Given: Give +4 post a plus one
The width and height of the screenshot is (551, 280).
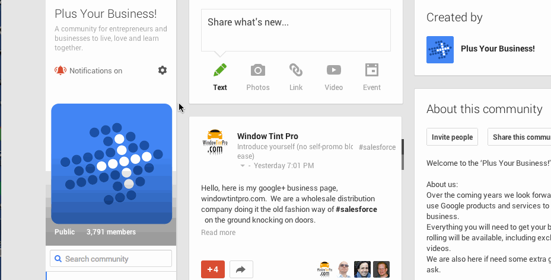Looking at the screenshot, I should pyautogui.click(x=212, y=269).
